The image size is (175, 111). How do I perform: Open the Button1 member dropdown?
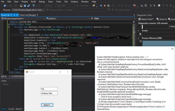click(68, 19)
